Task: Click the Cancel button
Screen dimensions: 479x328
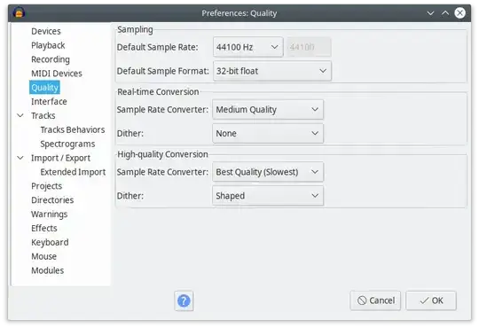Action: coord(375,301)
